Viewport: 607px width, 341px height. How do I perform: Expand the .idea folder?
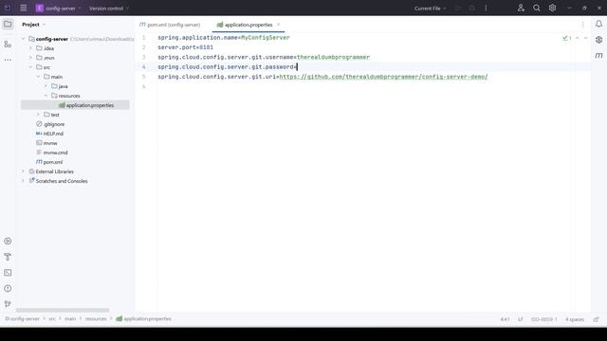point(31,48)
